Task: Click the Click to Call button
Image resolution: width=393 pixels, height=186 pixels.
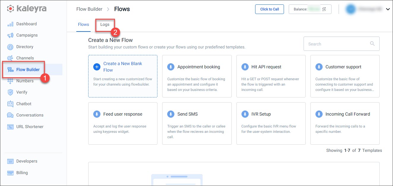Action: pos(269,9)
